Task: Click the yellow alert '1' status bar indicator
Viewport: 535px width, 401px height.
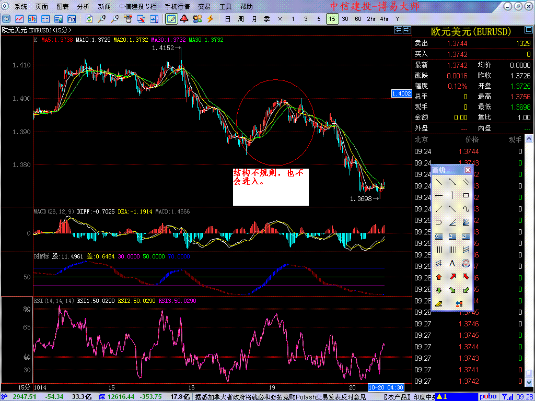Action: [x=443, y=397]
